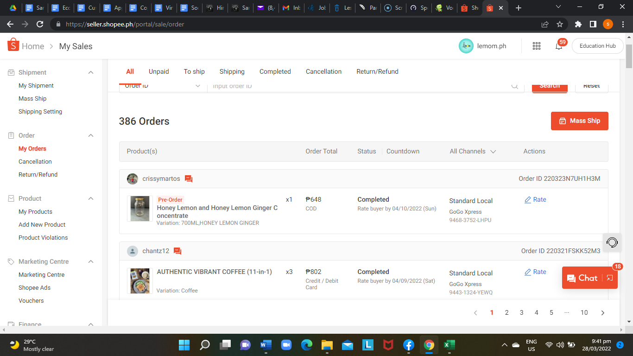Viewport: 633px width, 356px height.
Task: Go to the next page of orders
Action: [603, 313]
